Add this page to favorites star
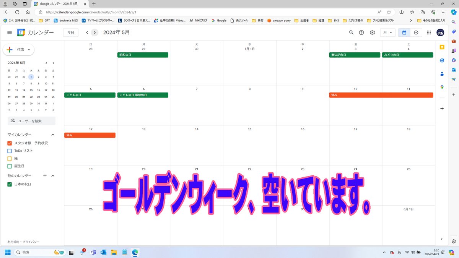Screen dimensions: 459x258 pos(389,12)
